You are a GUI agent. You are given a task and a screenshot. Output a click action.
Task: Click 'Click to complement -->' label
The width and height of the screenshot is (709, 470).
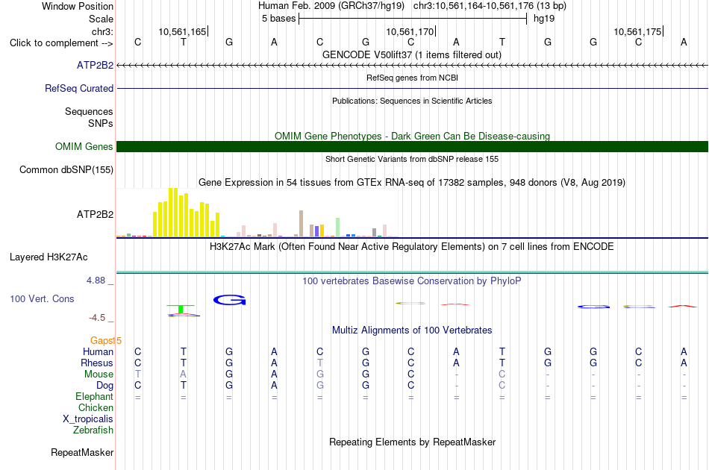(x=61, y=43)
